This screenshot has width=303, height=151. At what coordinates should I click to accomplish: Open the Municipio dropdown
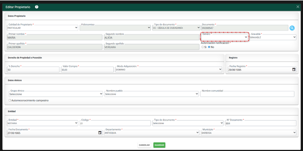[x=248, y=133]
